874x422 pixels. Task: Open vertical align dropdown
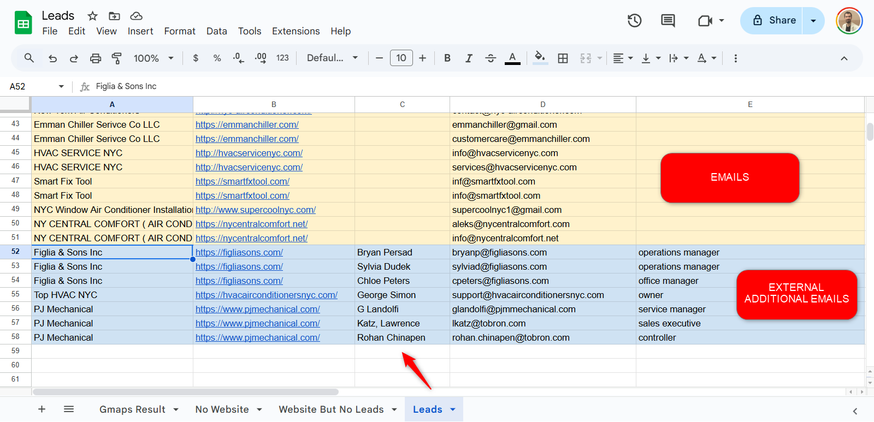click(x=651, y=58)
